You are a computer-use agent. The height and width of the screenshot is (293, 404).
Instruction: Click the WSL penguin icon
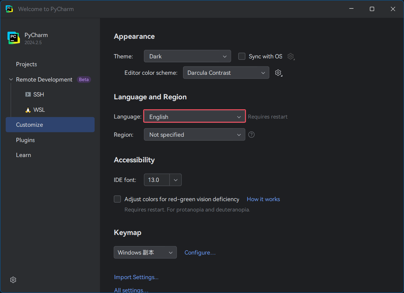(28, 110)
